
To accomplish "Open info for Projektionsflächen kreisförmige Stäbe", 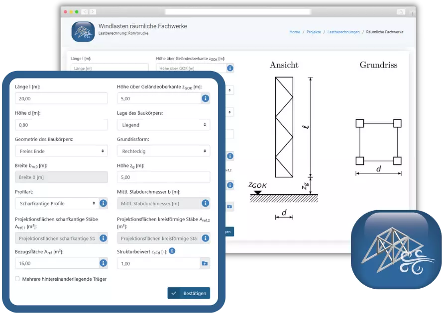I will (x=205, y=238).
